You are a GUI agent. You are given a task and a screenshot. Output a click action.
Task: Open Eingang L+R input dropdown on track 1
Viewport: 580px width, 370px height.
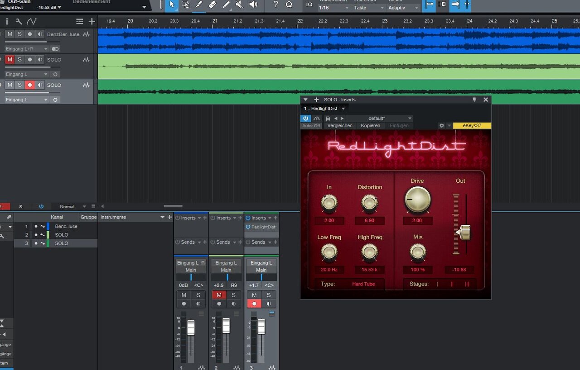(26, 49)
